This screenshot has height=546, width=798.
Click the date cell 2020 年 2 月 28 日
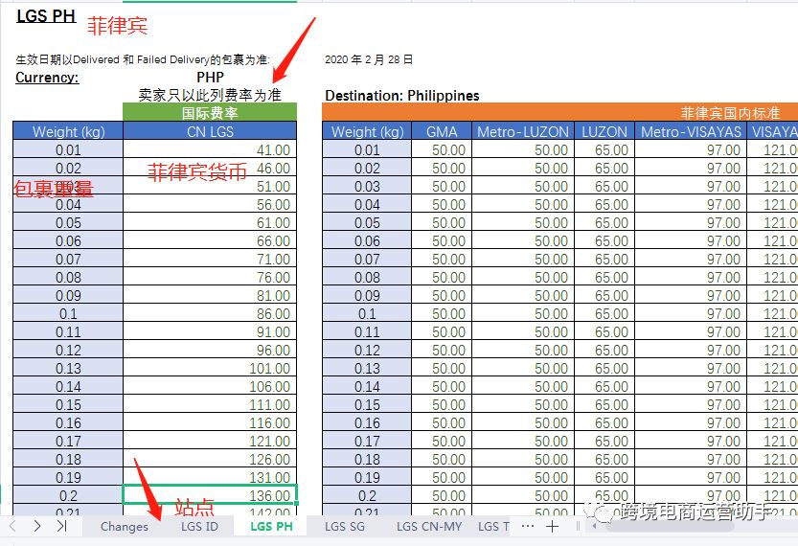(x=369, y=59)
